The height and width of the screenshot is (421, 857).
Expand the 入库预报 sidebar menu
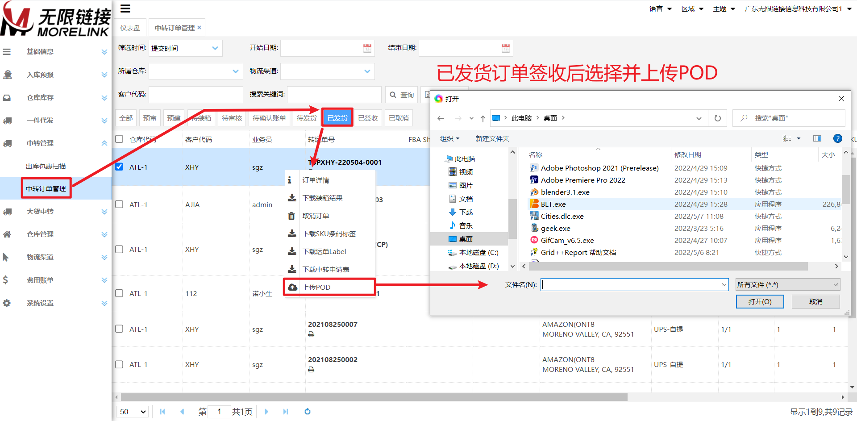point(55,75)
